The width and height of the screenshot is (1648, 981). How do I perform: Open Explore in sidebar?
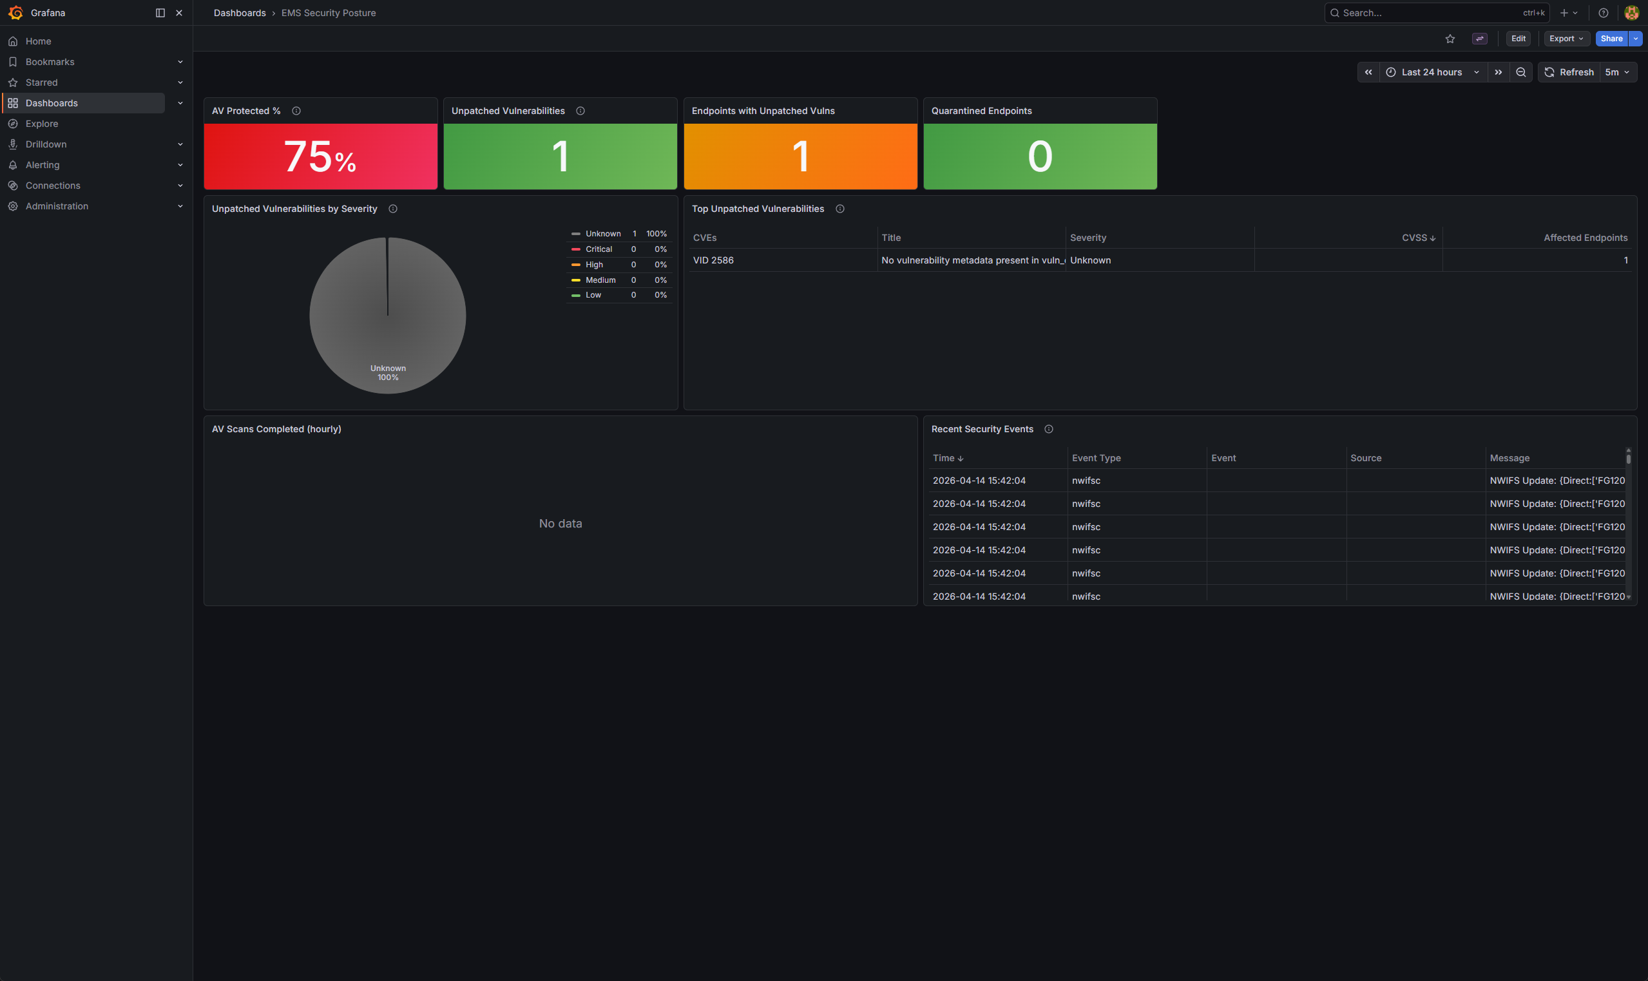point(42,124)
